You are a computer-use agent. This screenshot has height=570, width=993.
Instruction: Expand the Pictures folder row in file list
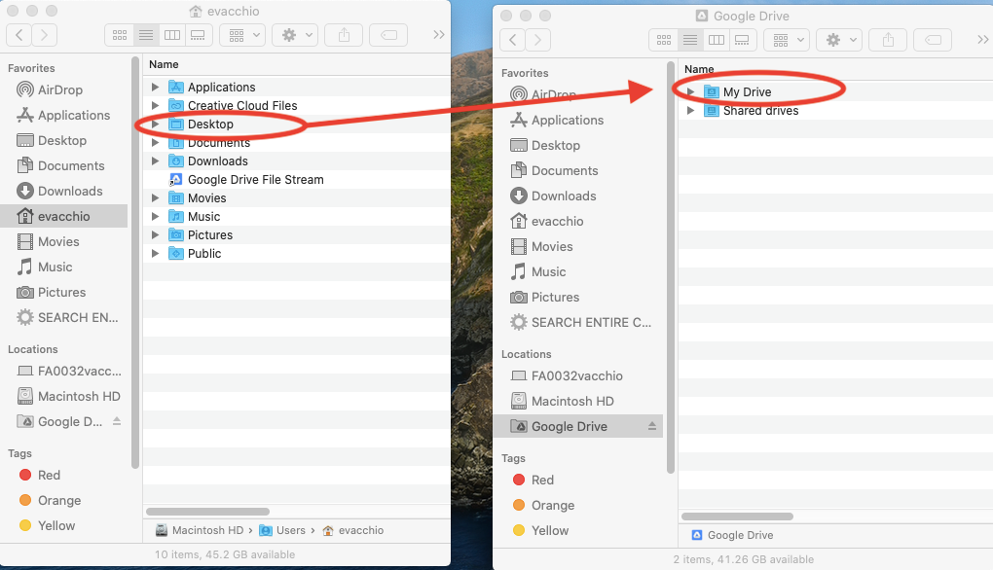pos(155,234)
